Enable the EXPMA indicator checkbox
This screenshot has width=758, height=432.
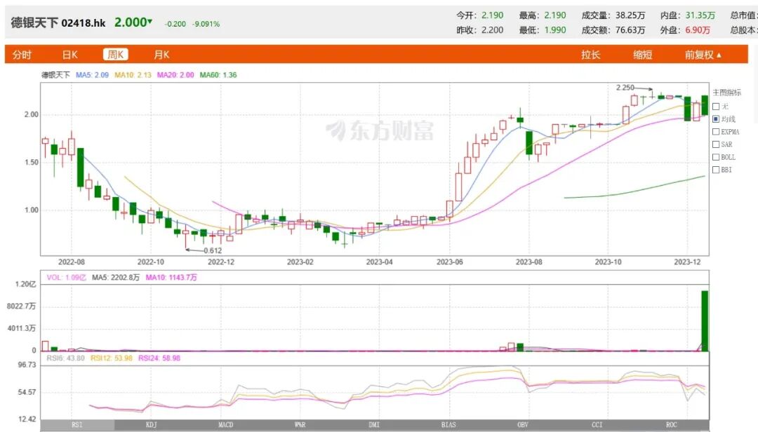point(716,131)
